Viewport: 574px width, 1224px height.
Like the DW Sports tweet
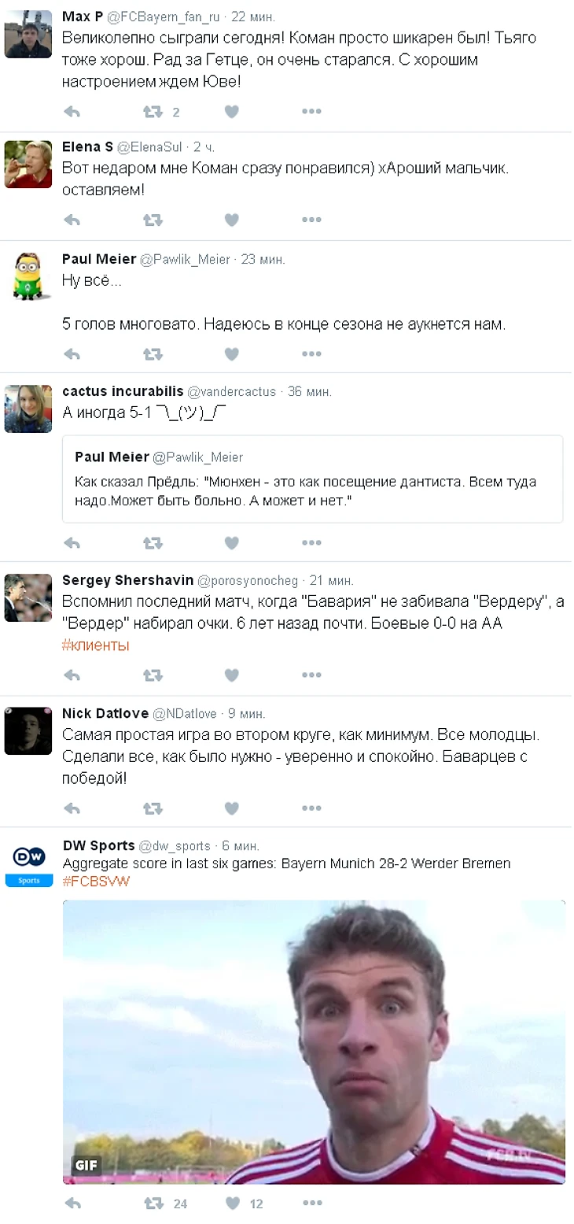pyautogui.click(x=232, y=1203)
